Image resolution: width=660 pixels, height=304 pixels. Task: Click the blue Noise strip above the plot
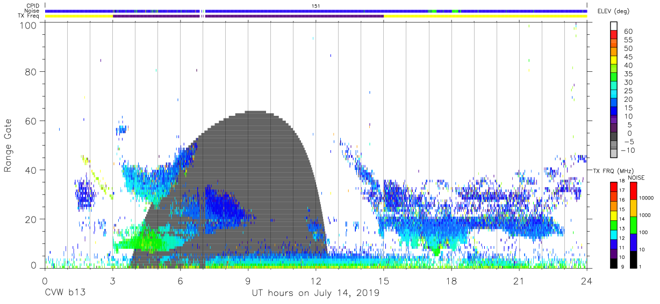[316, 11]
